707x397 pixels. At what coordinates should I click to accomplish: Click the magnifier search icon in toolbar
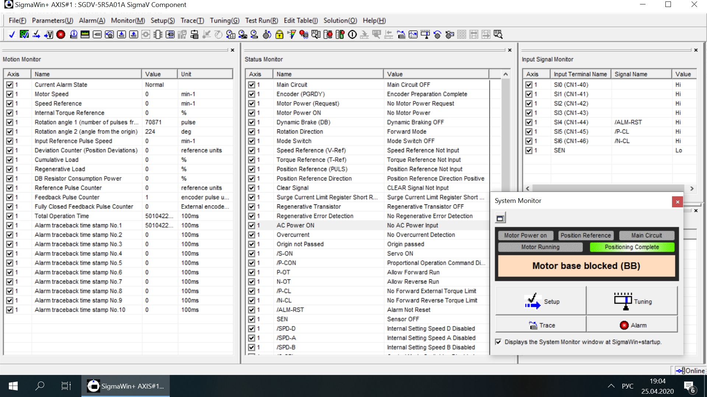tap(498, 35)
